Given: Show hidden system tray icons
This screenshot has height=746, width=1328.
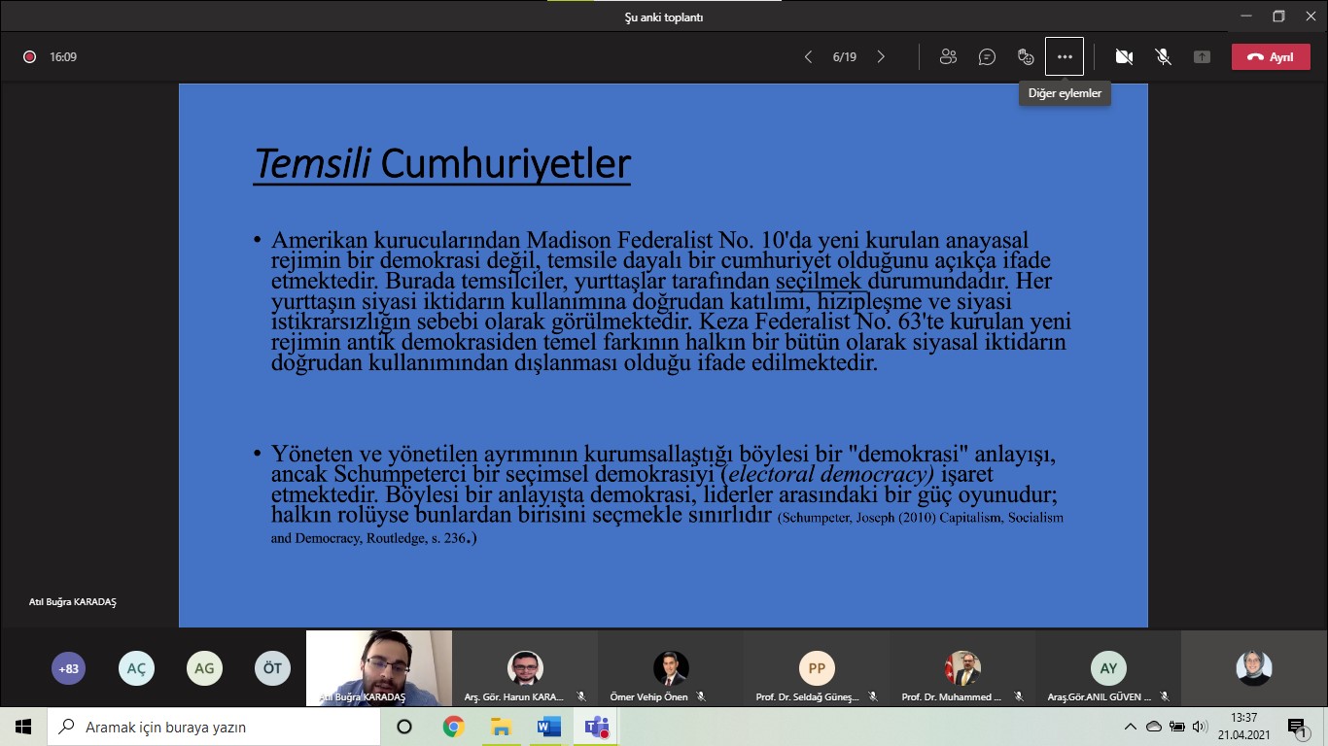Looking at the screenshot, I should (x=1130, y=727).
